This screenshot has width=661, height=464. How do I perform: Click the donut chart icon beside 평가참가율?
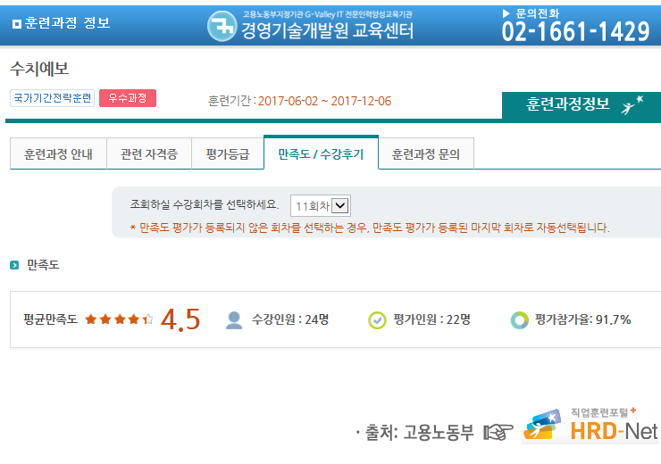tap(519, 319)
